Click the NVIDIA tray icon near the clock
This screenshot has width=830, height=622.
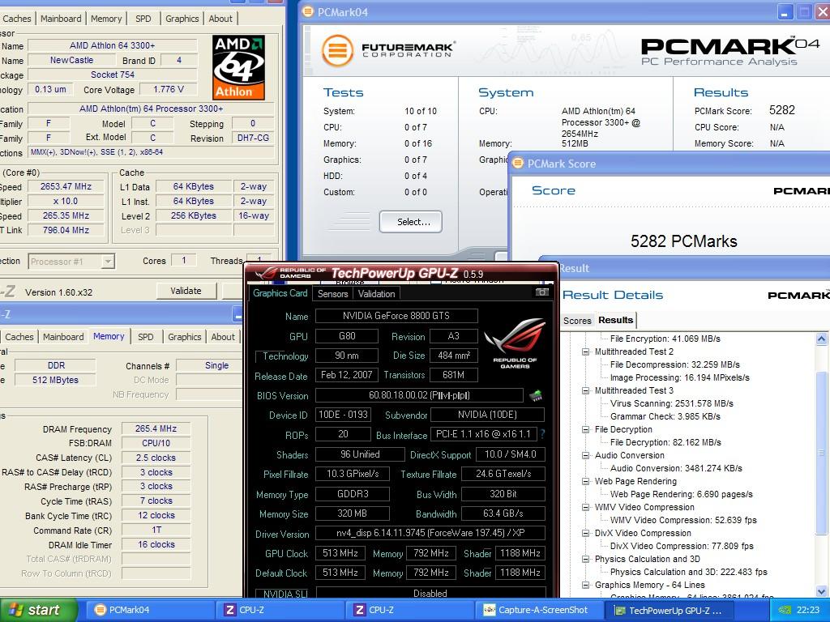[x=785, y=610]
